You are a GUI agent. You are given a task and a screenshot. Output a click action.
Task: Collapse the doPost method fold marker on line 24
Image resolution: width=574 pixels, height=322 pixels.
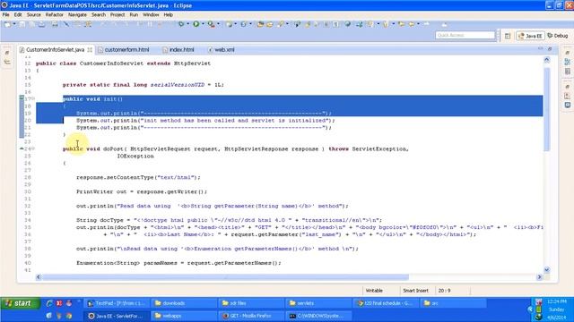point(33,148)
